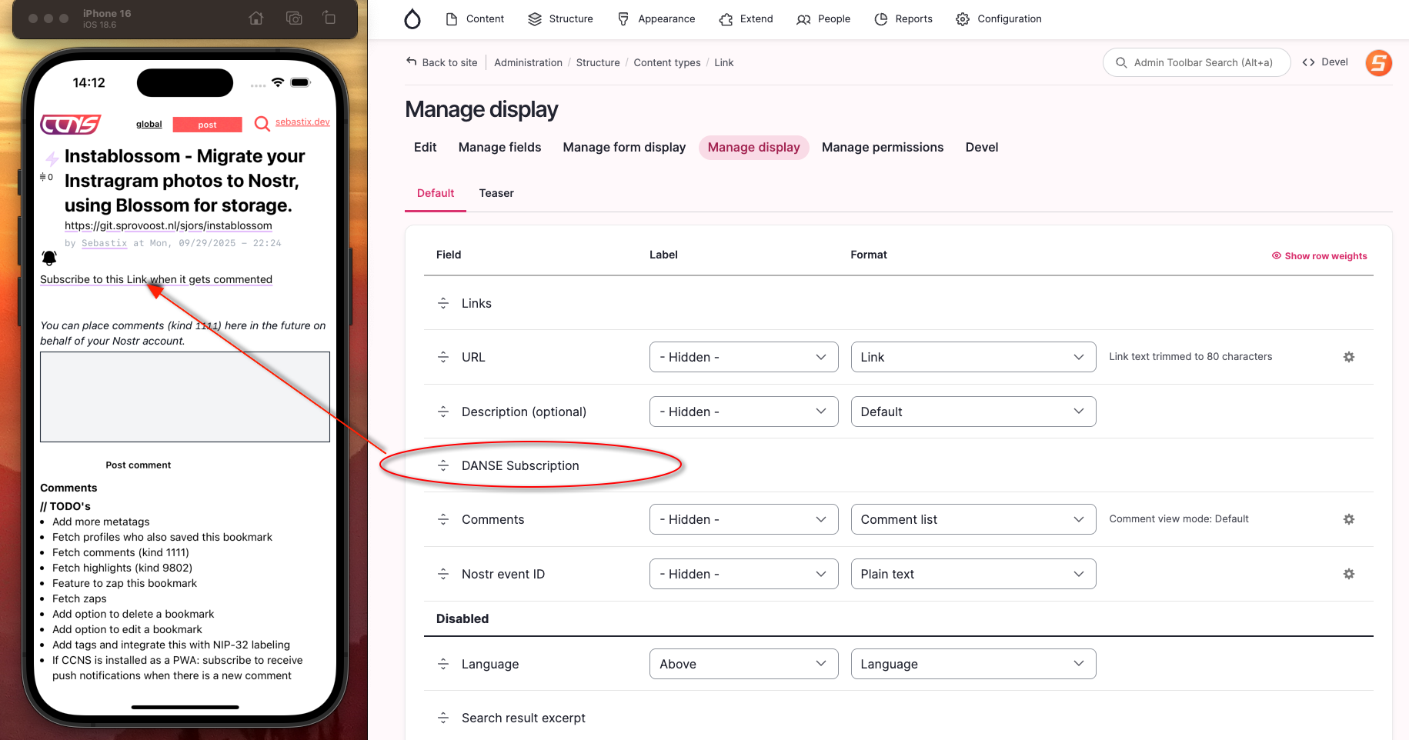This screenshot has height=740, width=1409.
Task: Take simulator screenshot with camera icon
Action: pos(294,18)
